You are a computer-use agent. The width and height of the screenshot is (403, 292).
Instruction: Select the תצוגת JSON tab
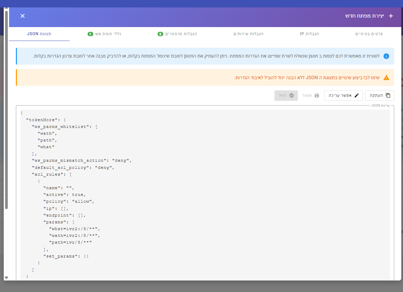coord(39,34)
